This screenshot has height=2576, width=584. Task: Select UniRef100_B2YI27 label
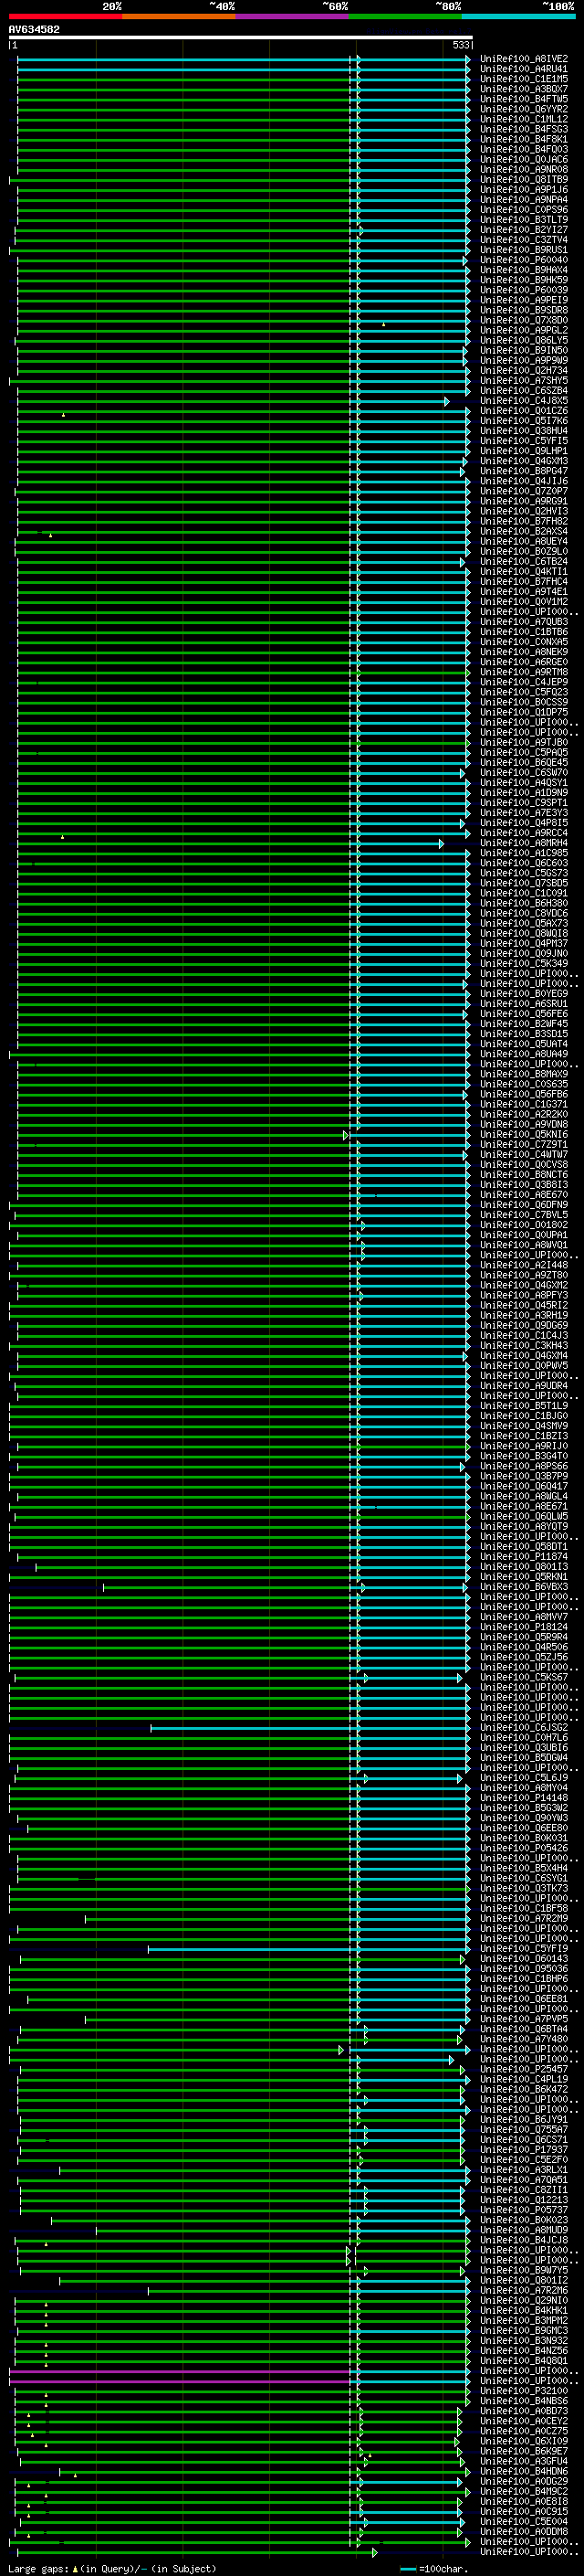[524, 230]
